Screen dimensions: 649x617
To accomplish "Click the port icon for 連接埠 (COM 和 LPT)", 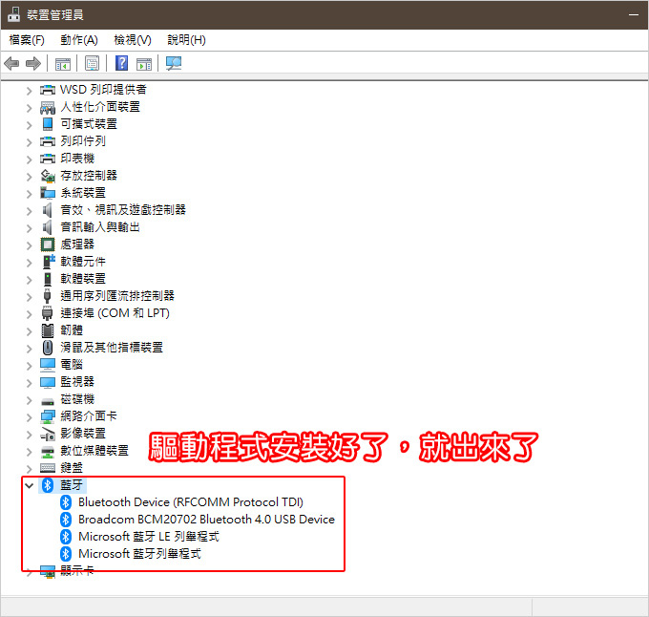I will pos(47,313).
